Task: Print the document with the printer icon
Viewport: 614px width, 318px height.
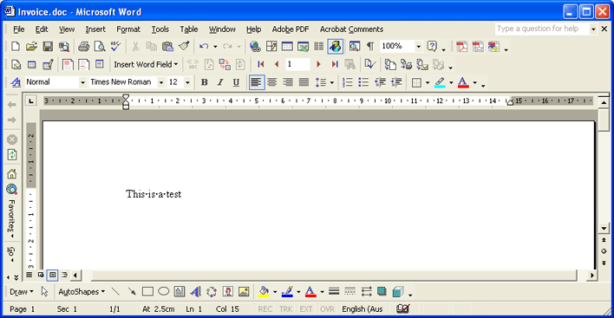Action: 83,47
